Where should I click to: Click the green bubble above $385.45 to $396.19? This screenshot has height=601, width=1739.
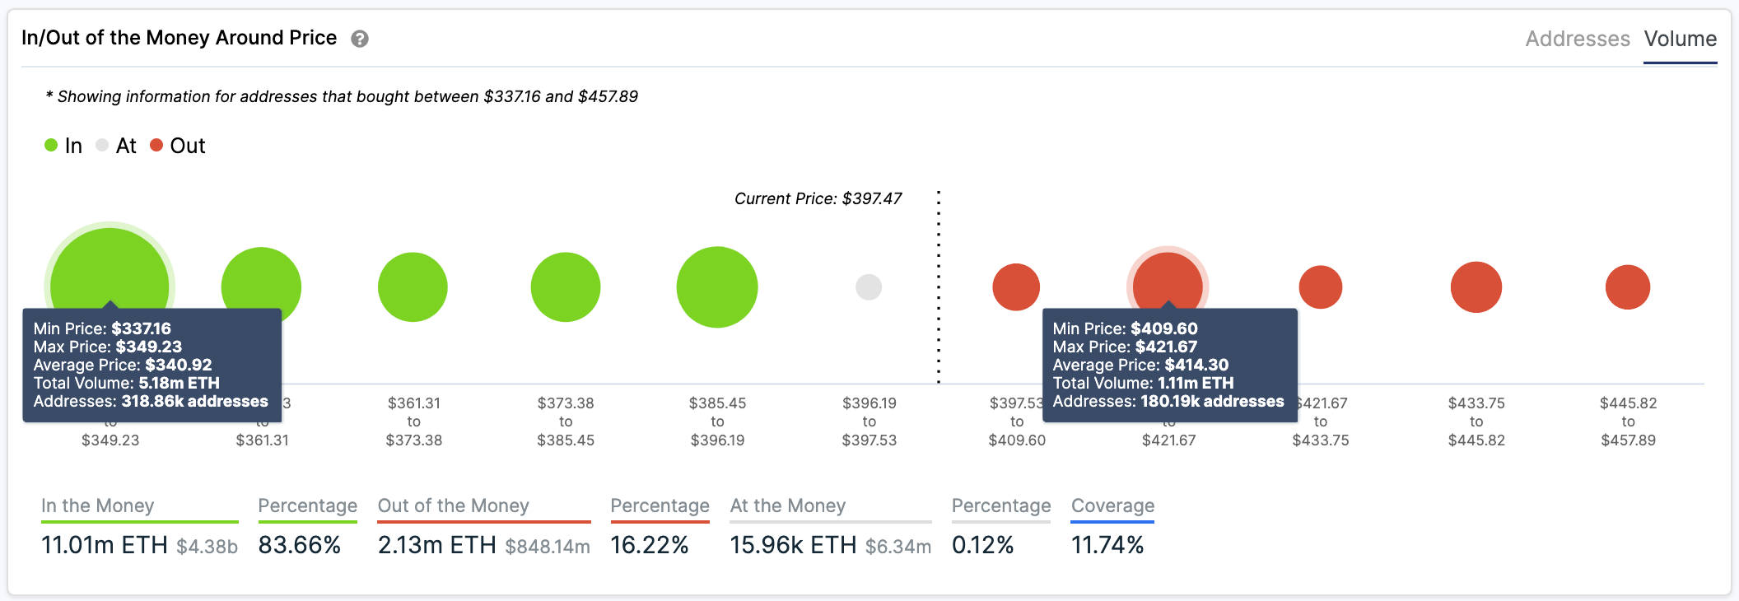pyautogui.click(x=717, y=287)
